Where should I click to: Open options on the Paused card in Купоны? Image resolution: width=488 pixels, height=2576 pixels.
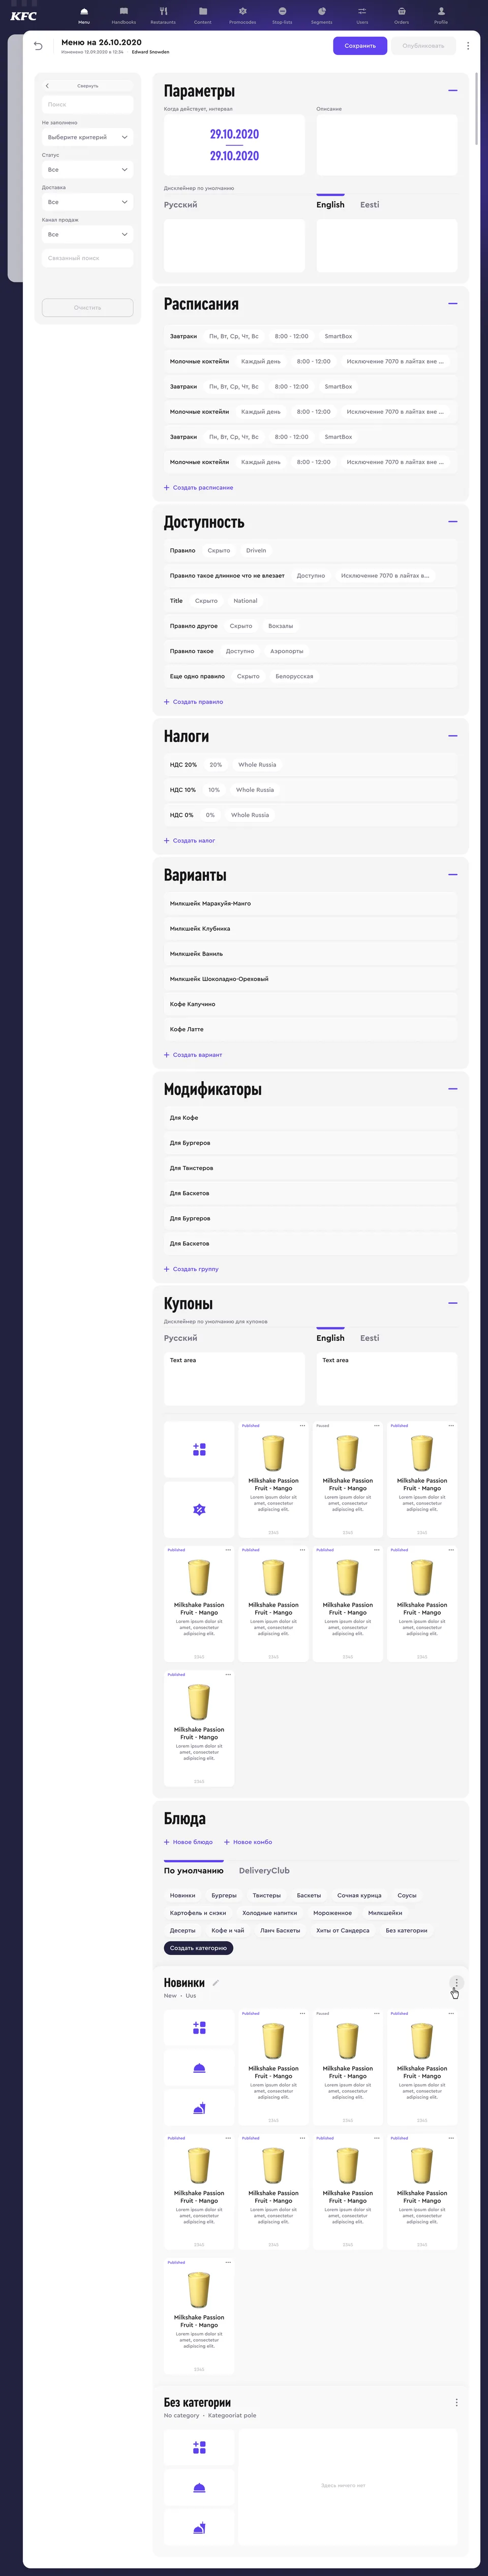377,1425
